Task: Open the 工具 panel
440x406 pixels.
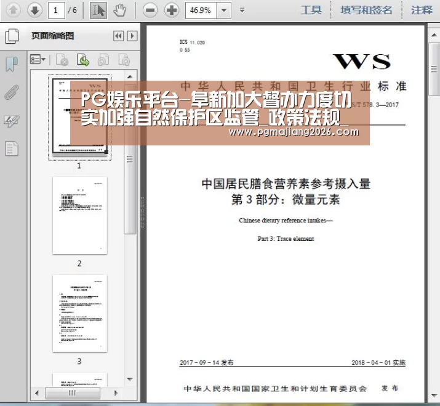Action: (x=311, y=10)
